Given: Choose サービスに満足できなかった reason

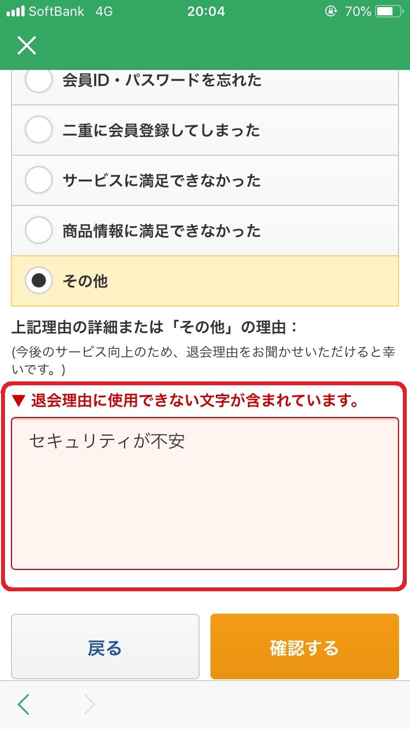Looking at the screenshot, I should coord(38,180).
